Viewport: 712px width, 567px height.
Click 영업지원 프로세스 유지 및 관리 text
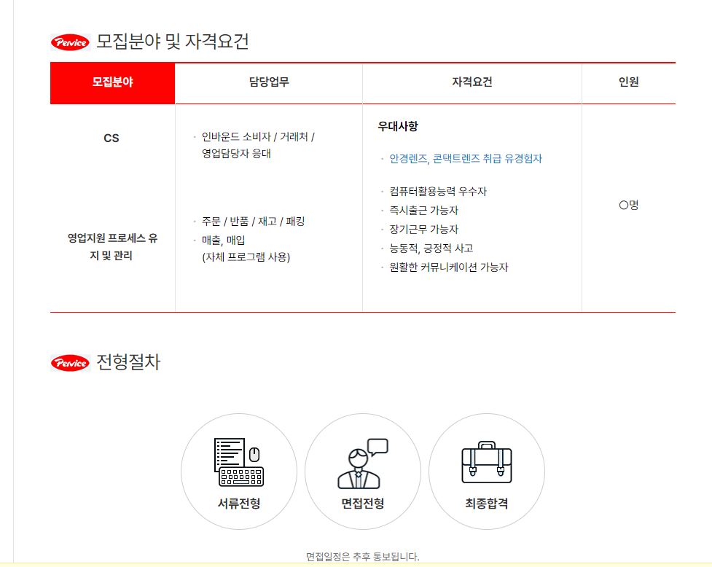pyautogui.click(x=112, y=247)
